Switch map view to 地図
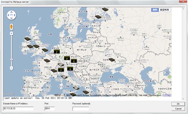The image size is (188, 114). point(155,10)
